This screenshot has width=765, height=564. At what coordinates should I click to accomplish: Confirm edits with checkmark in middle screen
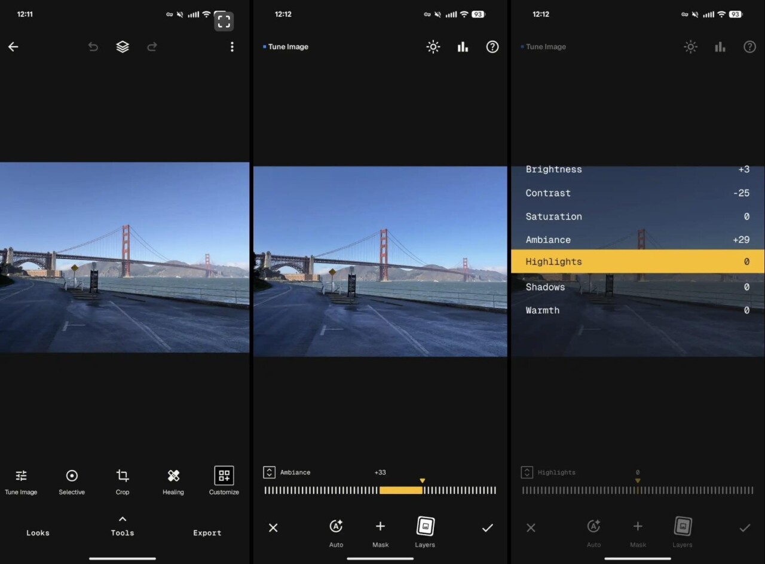point(488,528)
